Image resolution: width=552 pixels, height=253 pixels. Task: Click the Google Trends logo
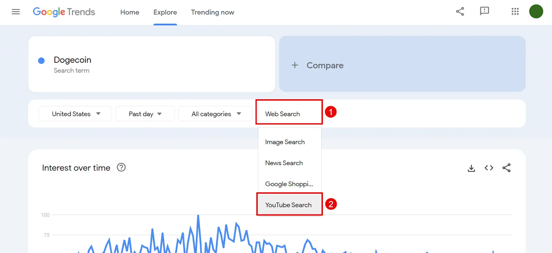pos(64,12)
